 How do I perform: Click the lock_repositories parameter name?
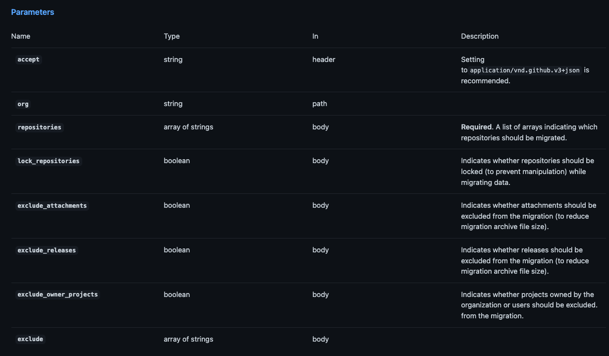coord(48,161)
